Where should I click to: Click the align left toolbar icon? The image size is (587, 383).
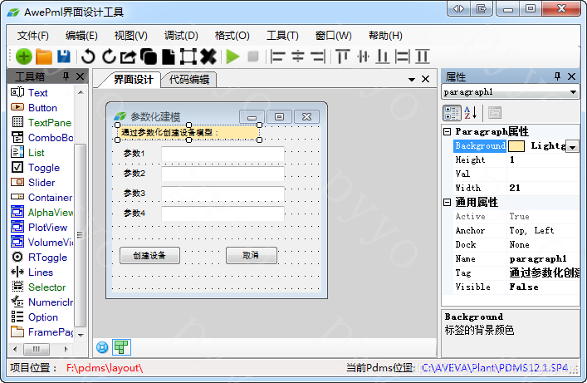point(277,56)
